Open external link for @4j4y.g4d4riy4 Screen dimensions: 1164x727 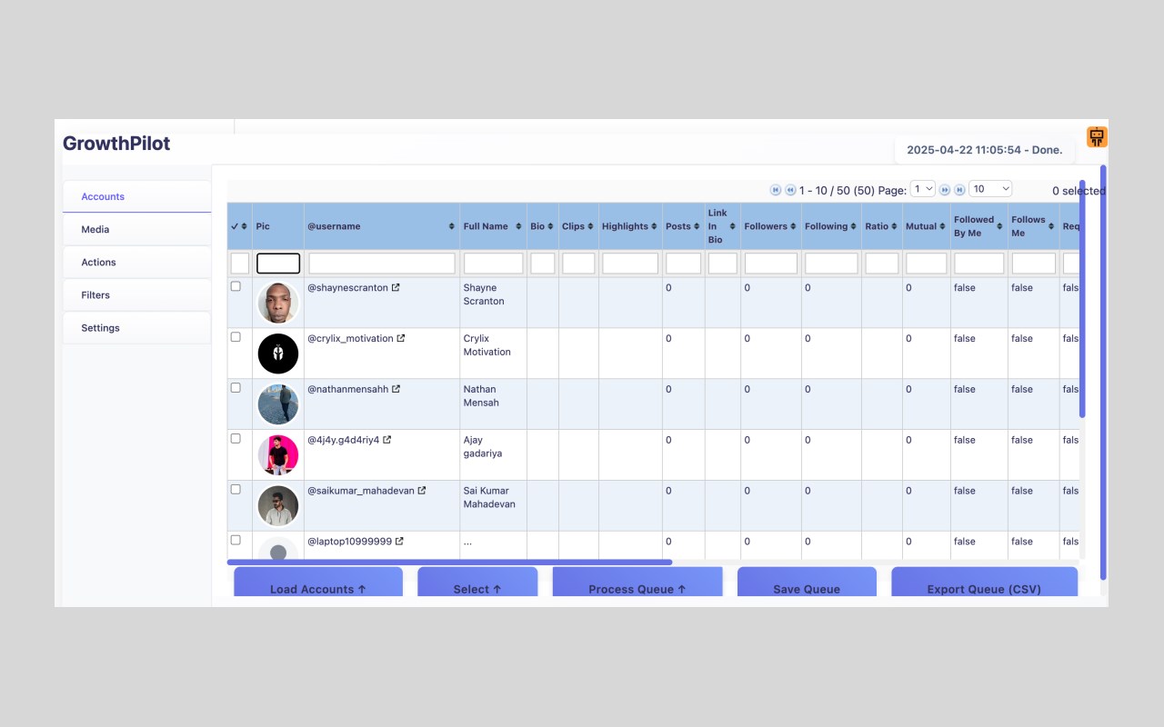pyautogui.click(x=386, y=440)
